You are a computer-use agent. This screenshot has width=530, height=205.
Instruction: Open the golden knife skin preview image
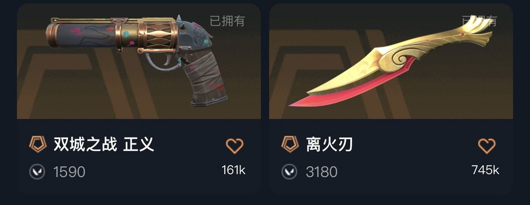click(391, 61)
